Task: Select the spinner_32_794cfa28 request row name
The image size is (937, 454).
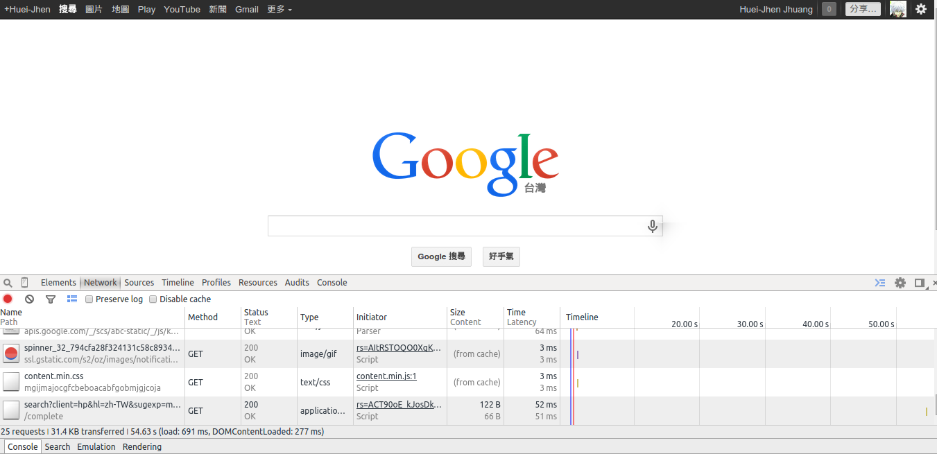Action: (102, 348)
